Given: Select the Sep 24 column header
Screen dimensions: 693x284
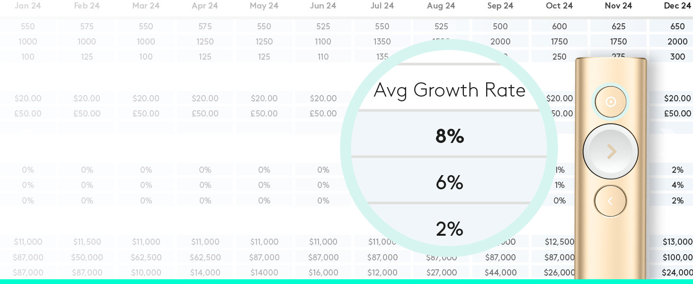Looking at the screenshot, I should coord(500,6).
